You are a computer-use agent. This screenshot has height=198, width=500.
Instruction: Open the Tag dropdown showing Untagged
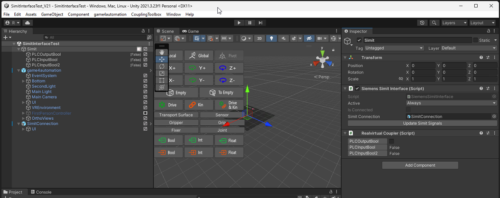[394, 48]
